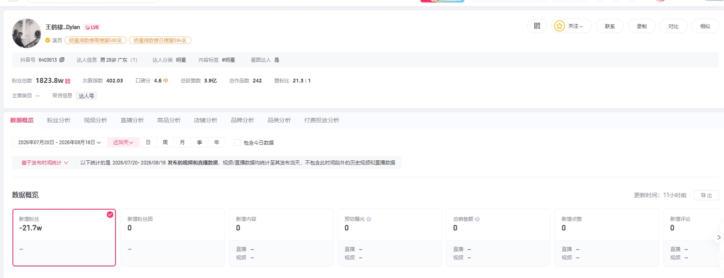The image size is (724, 278).
Task: Select the 月 period button
Action: tap(182, 143)
